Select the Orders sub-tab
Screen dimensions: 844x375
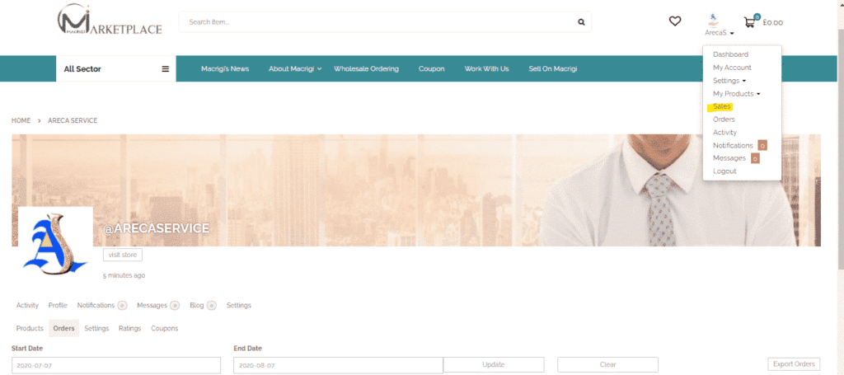click(x=64, y=328)
